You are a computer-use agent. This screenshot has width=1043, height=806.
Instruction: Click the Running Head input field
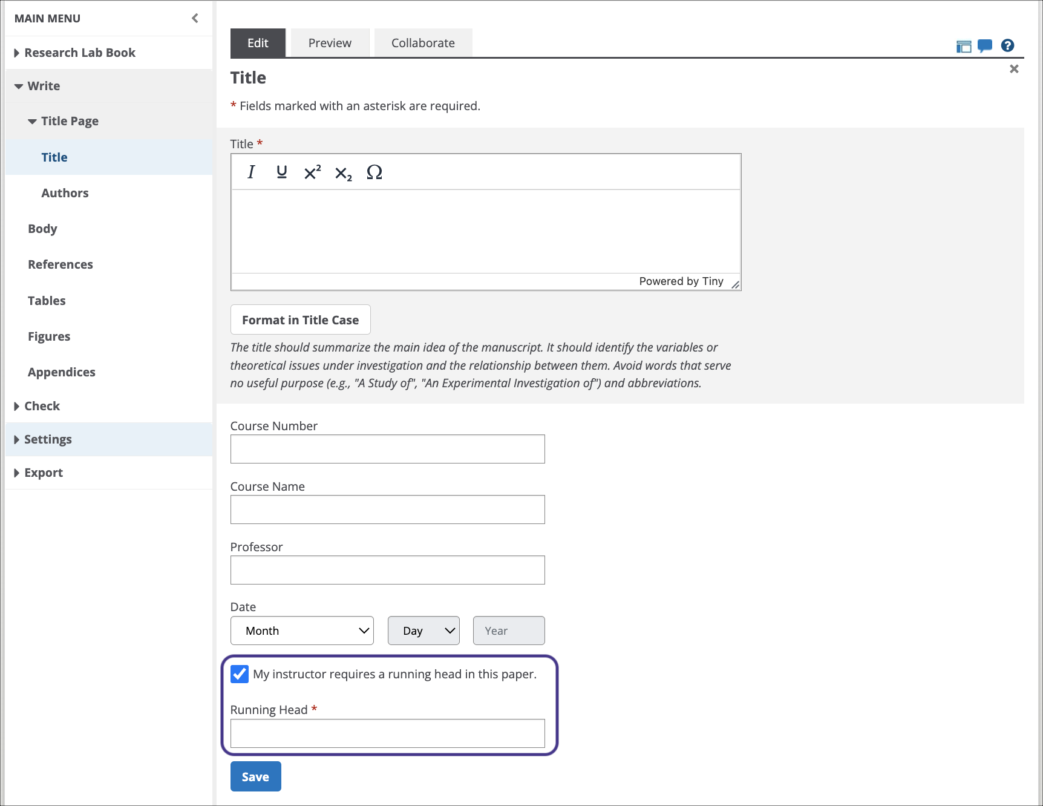point(387,733)
